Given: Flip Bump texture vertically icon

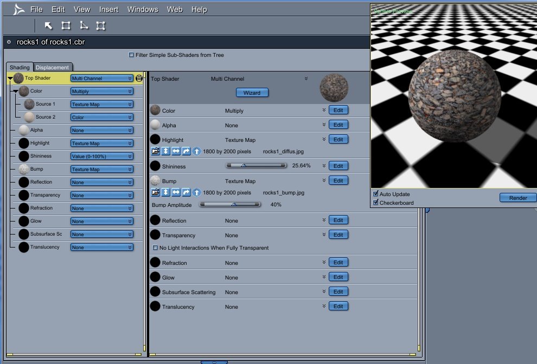Looking at the screenshot, I should click(165, 192).
